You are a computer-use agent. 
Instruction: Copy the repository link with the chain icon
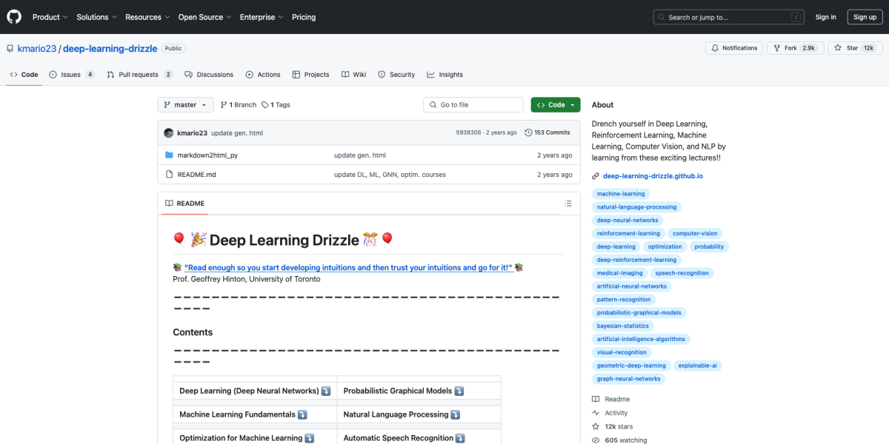point(594,175)
